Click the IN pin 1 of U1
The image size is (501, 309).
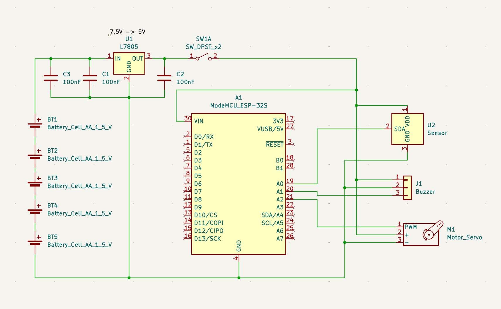110,58
